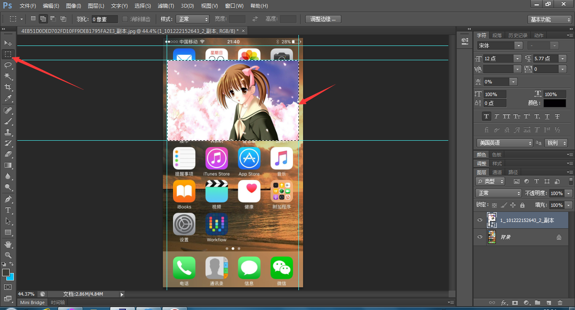This screenshot has height=310, width=575.
Task: Hide the 1_101222152643_2_副本 layer
Action: (x=480, y=220)
